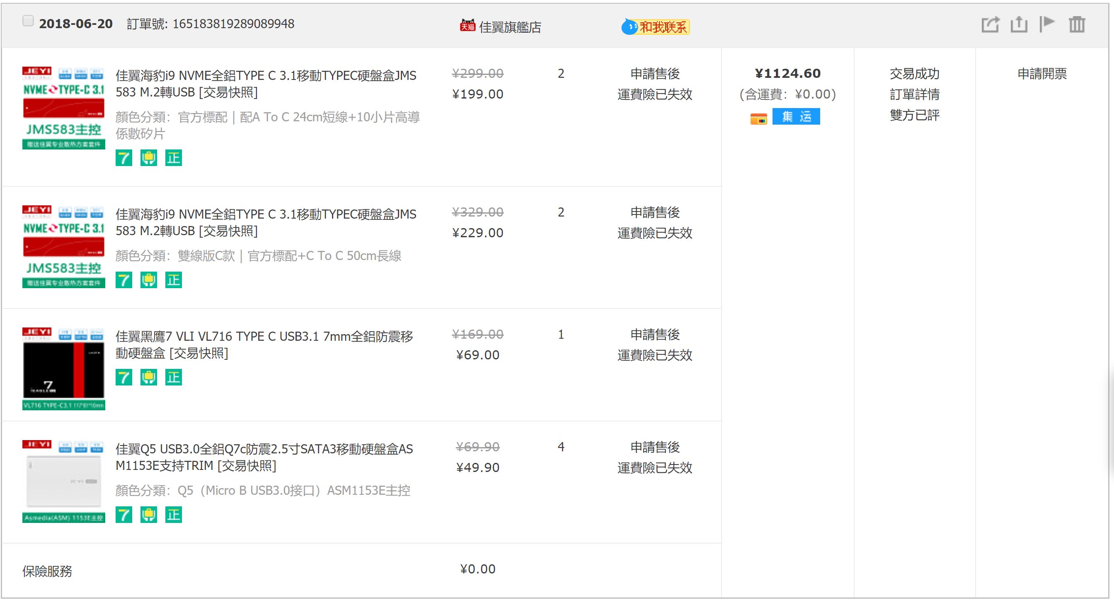The height and width of the screenshot is (602, 1114).
Task: Click 申請售後 for the 佳翼Q5 item
Action: coord(655,447)
